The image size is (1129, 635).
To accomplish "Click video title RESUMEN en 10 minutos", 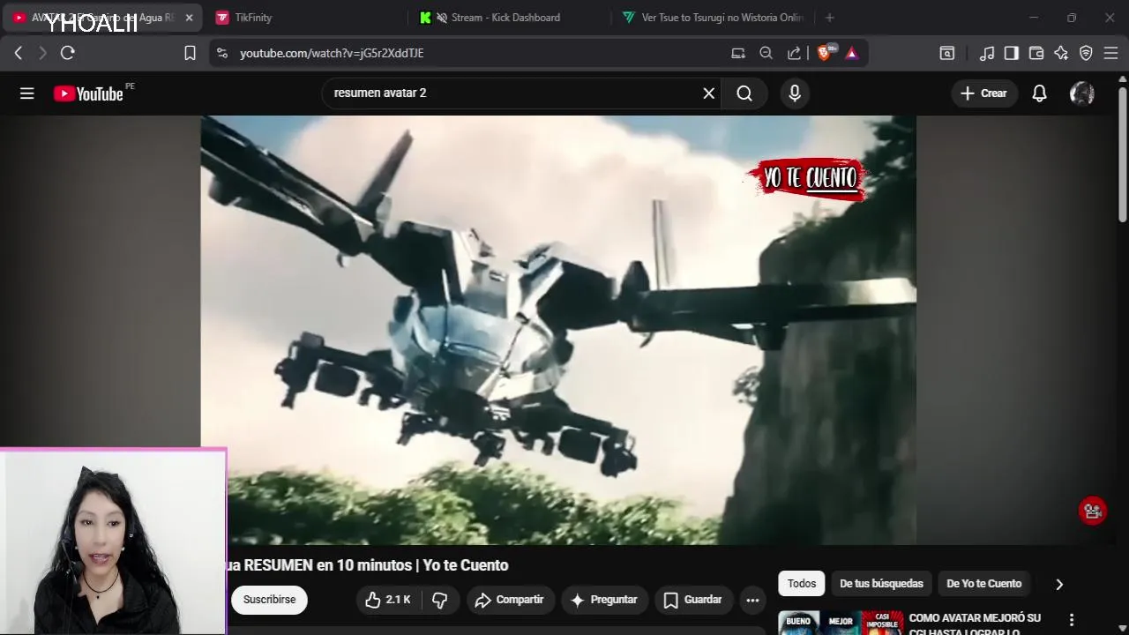I will click(x=369, y=565).
